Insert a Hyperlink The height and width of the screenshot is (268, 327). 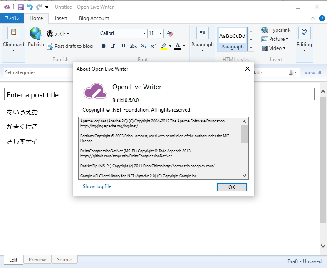pos(276,30)
